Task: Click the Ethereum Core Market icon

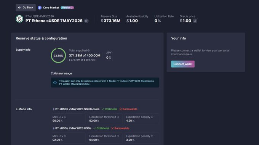Action: (x=40, y=8)
